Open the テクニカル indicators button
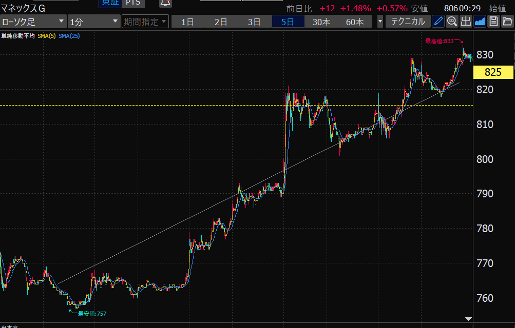This screenshot has height=328, width=515. pyautogui.click(x=408, y=22)
